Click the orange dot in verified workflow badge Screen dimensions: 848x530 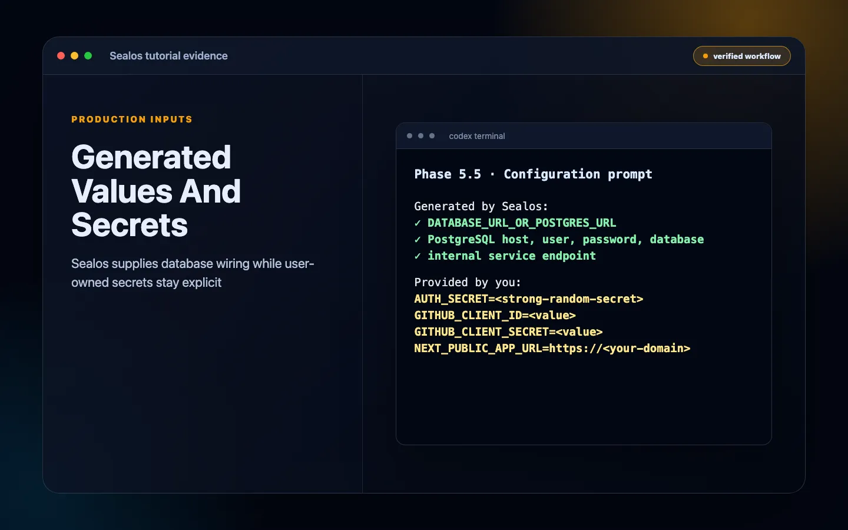705,56
